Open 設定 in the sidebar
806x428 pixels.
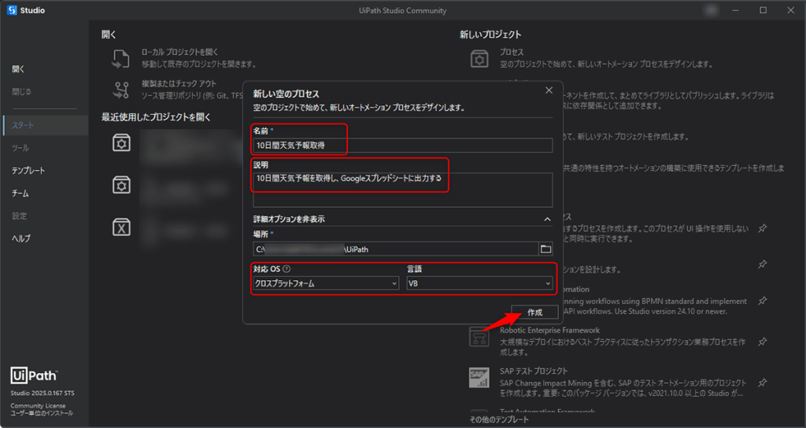20,216
